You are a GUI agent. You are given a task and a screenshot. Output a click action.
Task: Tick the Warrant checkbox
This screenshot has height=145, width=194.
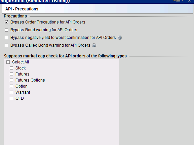(11, 92)
